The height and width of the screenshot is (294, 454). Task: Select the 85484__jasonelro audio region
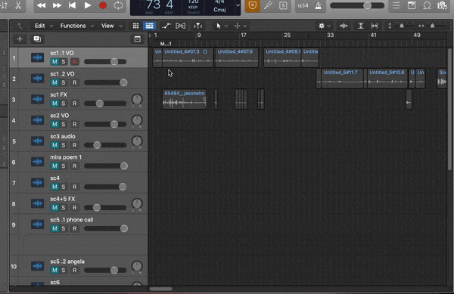185,99
